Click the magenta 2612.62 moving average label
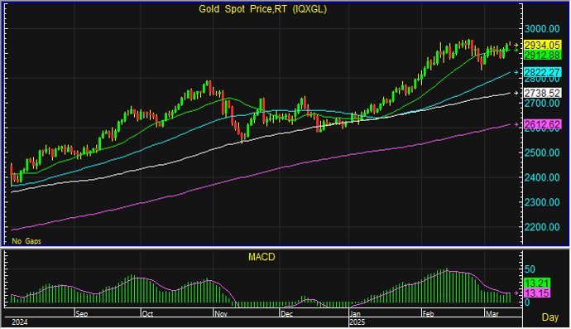Image resolution: width=571 pixels, height=329 pixels. tap(542, 124)
